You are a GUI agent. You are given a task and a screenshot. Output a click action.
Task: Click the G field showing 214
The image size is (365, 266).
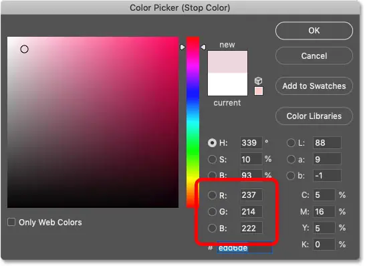[x=251, y=212]
